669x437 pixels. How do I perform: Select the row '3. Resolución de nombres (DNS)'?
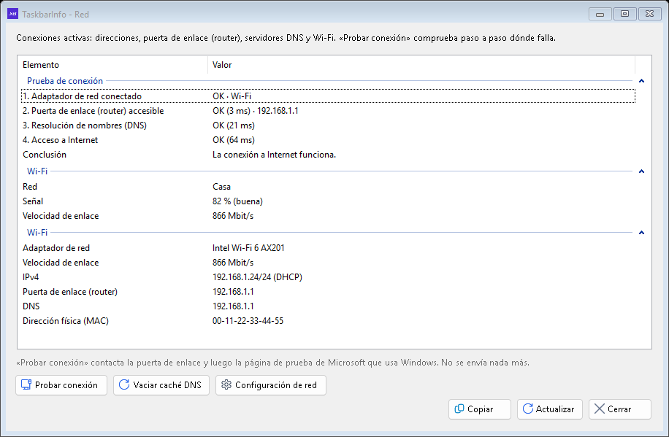[328, 125]
